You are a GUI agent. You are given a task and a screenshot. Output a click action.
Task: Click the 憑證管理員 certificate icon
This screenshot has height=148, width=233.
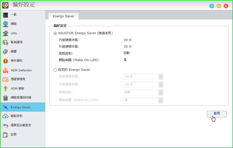5,79
